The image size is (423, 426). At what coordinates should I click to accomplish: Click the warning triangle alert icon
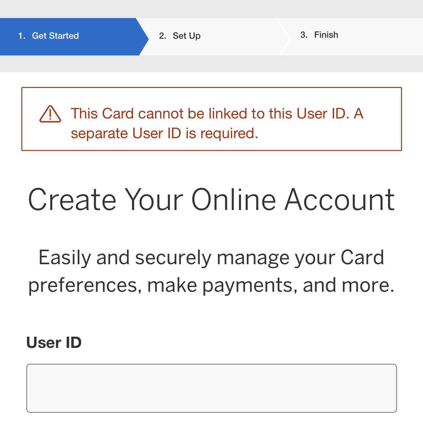pyautogui.click(x=50, y=114)
